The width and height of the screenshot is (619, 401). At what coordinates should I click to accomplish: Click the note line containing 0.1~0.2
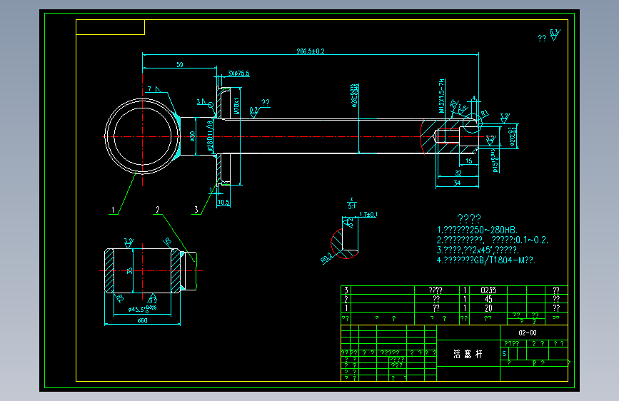coord(493,240)
